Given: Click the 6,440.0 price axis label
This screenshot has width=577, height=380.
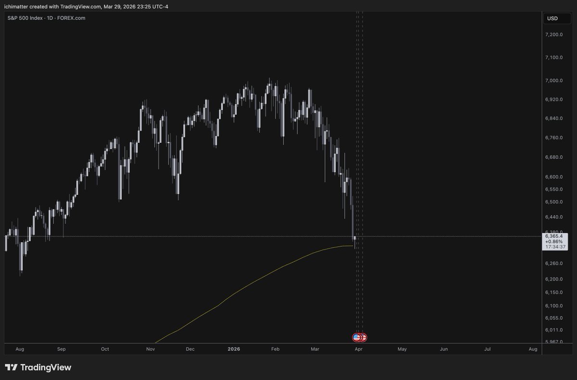Looking at the screenshot, I should [x=554, y=217].
